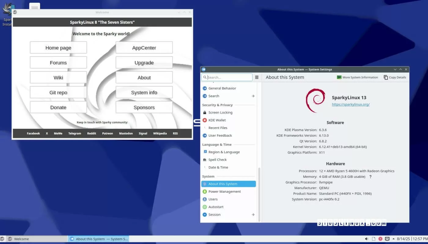The height and width of the screenshot is (244, 428).
Task: Open the Sparky application launcher icon
Action: click(x=2, y=239)
